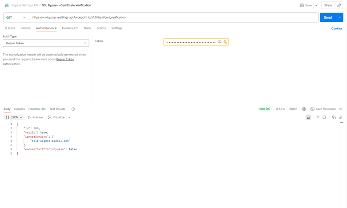Click the request URL input field
The width and height of the screenshot is (347, 208).
[x=173, y=17]
